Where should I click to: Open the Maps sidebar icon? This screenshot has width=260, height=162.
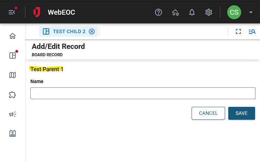click(x=13, y=75)
